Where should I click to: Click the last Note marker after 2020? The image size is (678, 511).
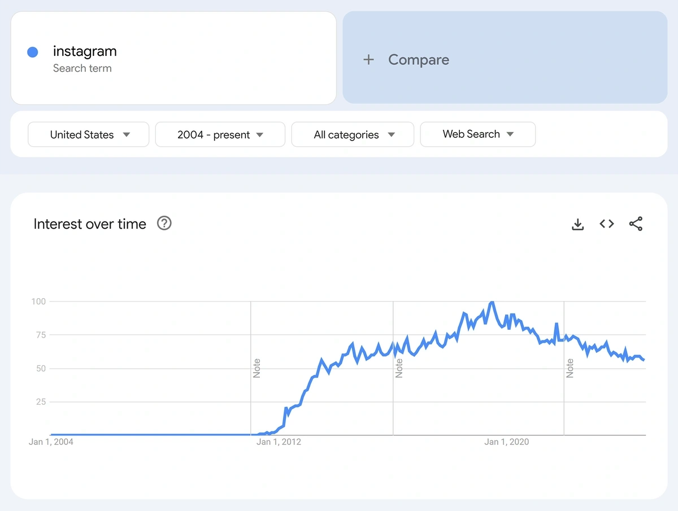pos(570,368)
